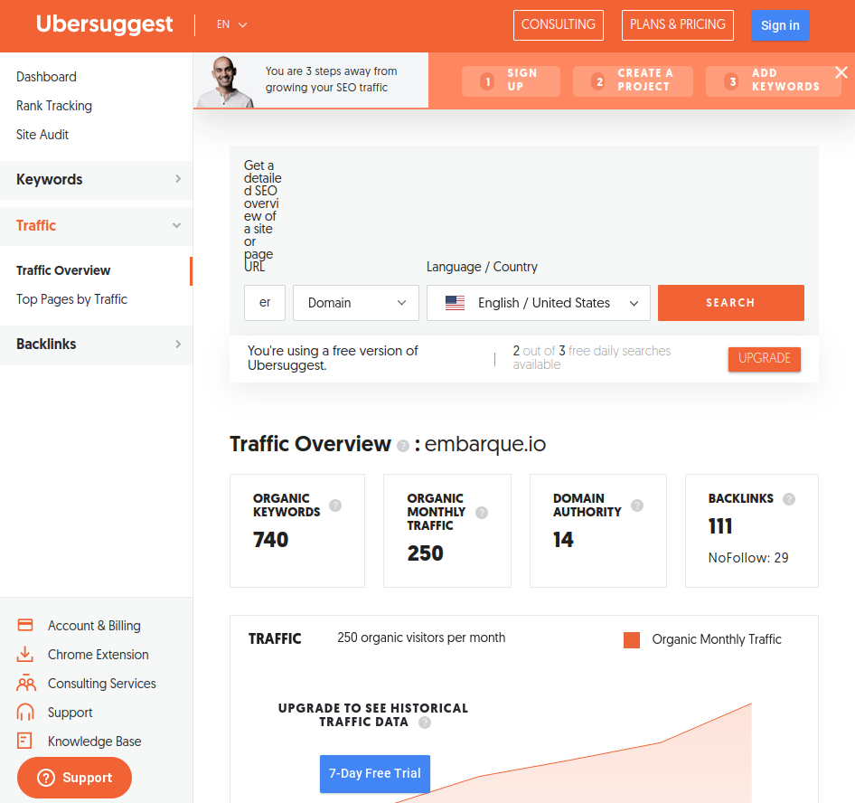The image size is (855, 803).
Task: Open the Domain type dropdown
Action: (356, 303)
